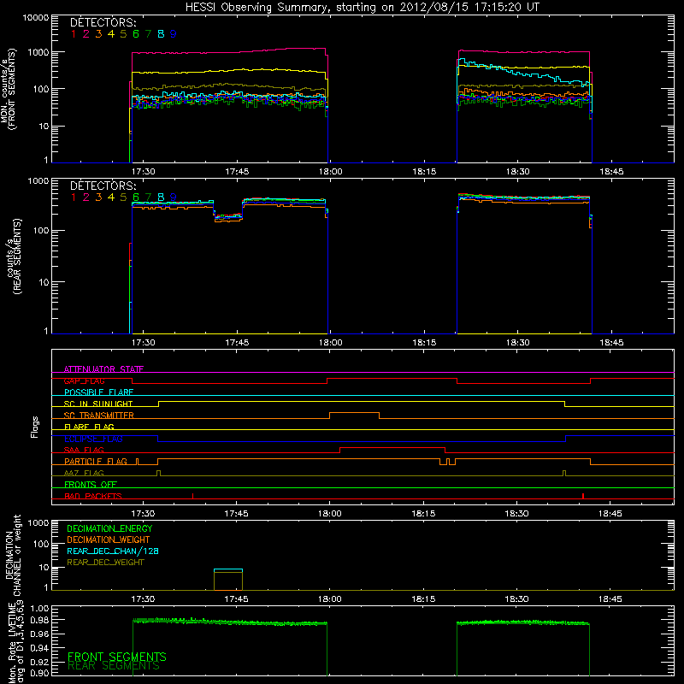Screen dimensions: 684x684
Task: Click the front segments counts/s y-axis title
Action: click(8, 89)
